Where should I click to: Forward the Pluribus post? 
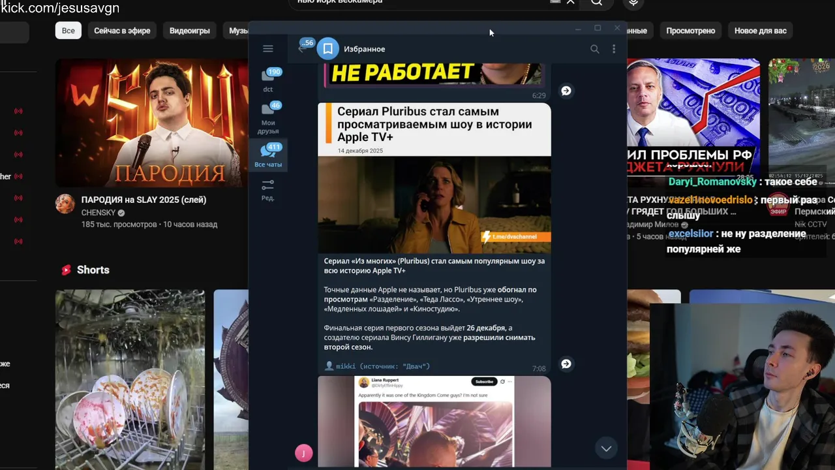pos(566,364)
